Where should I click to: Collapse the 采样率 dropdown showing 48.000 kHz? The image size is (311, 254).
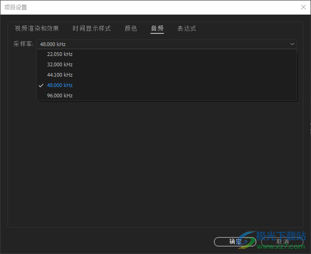coord(166,44)
